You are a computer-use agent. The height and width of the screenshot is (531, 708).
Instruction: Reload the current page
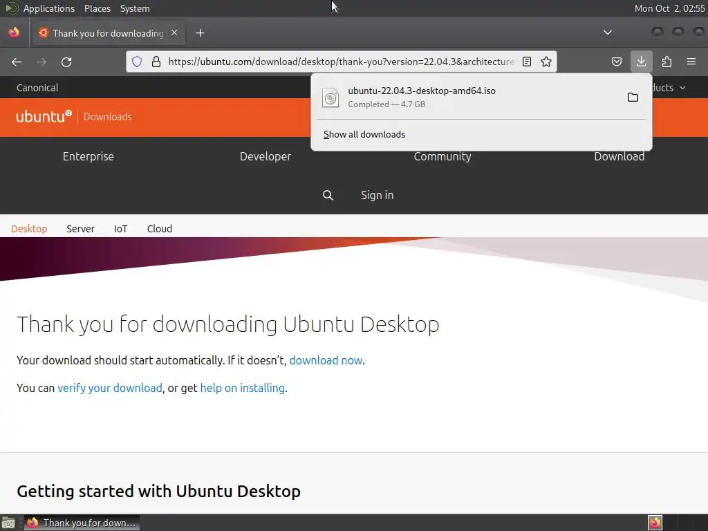(x=66, y=62)
